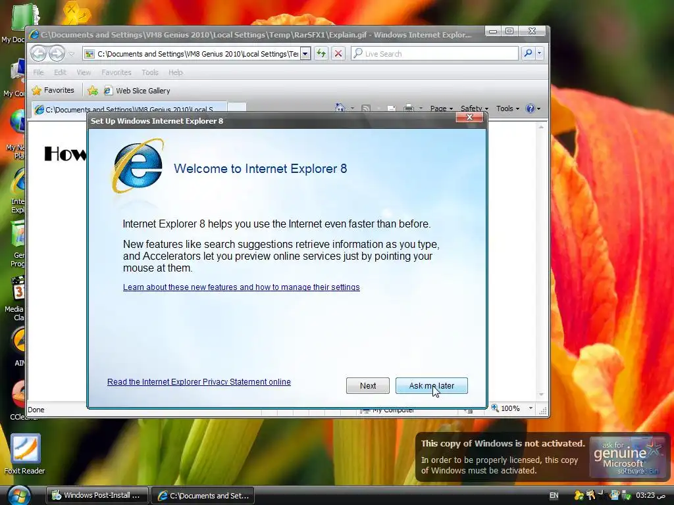The image size is (674, 505).
Task: Click the C:\Documents and Set... taskbar item
Action: (x=203, y=495)
